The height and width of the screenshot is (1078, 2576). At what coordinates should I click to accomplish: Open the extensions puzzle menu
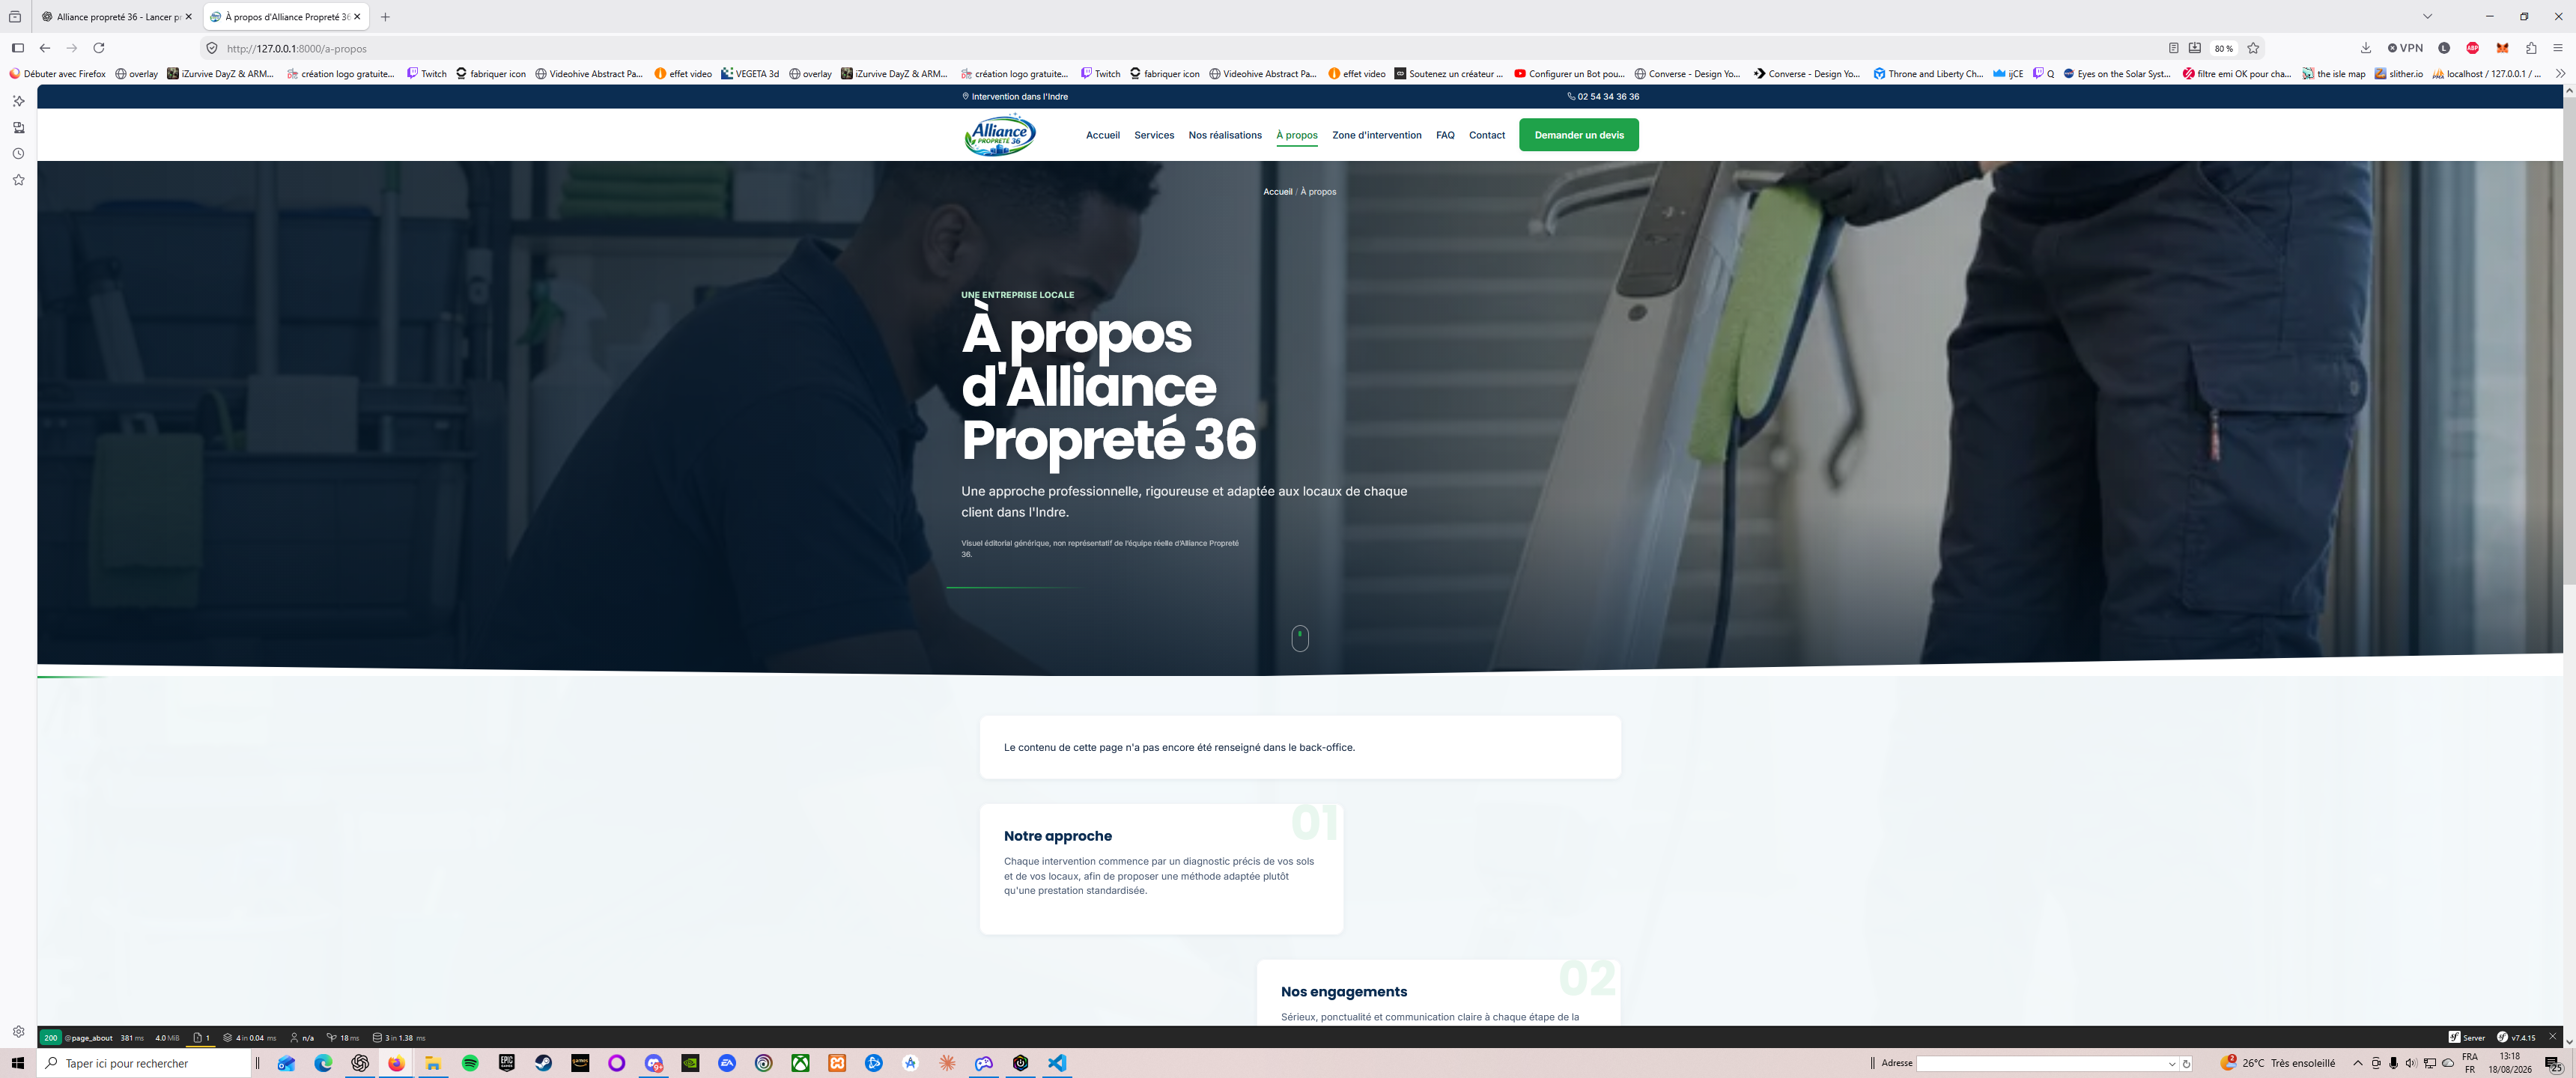pos(2531,48)
